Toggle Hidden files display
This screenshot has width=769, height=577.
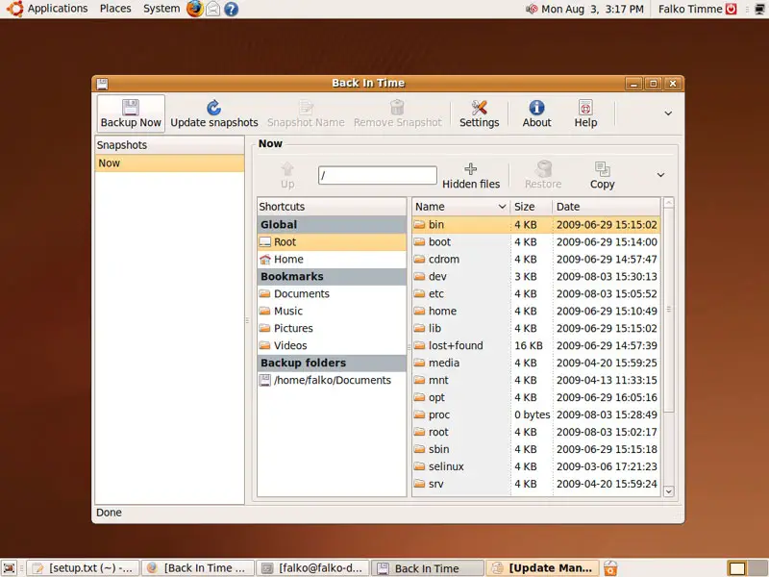471,176
